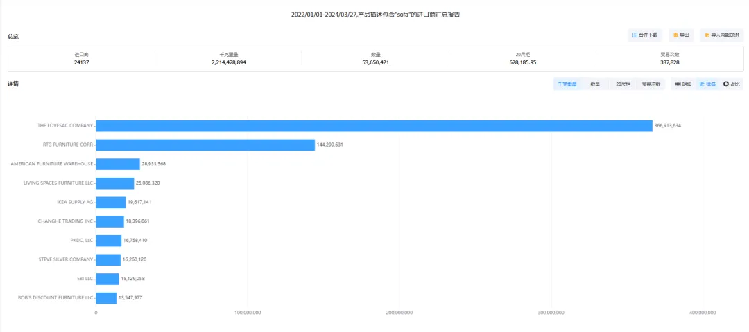Click the RTG FURNITURE CORP bar
749x332 pixels.
point(205,145)
